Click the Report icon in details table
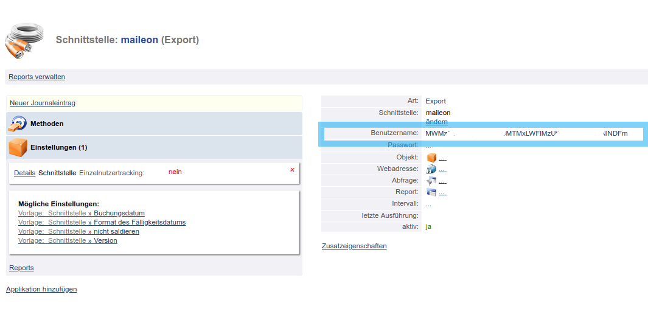648x314 pixels. tap(431, 192)
